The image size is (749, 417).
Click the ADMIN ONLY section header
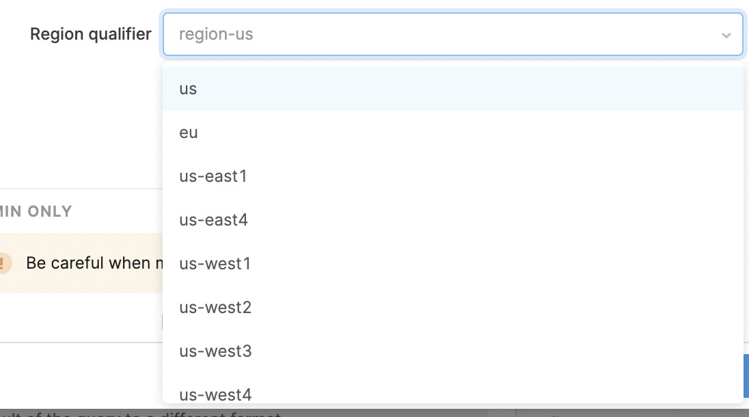36,211
